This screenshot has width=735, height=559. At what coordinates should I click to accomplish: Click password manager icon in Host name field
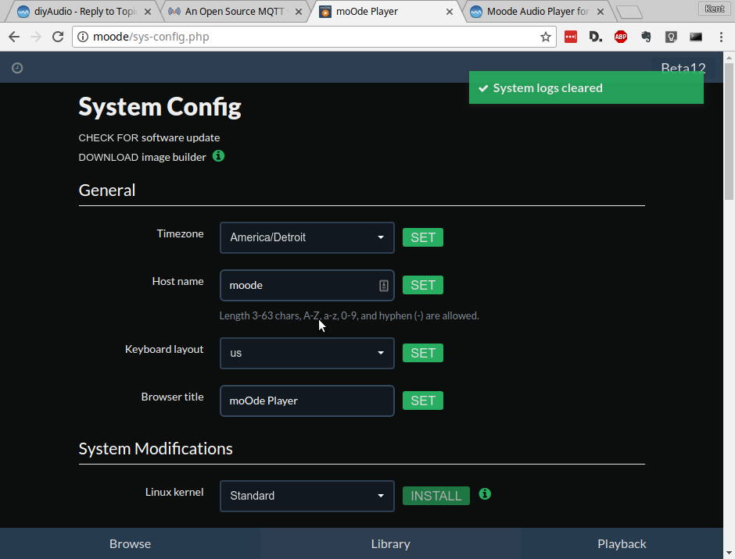coord(383,285)
